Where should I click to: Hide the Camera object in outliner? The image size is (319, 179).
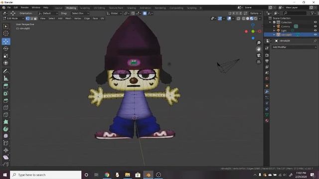315,26
